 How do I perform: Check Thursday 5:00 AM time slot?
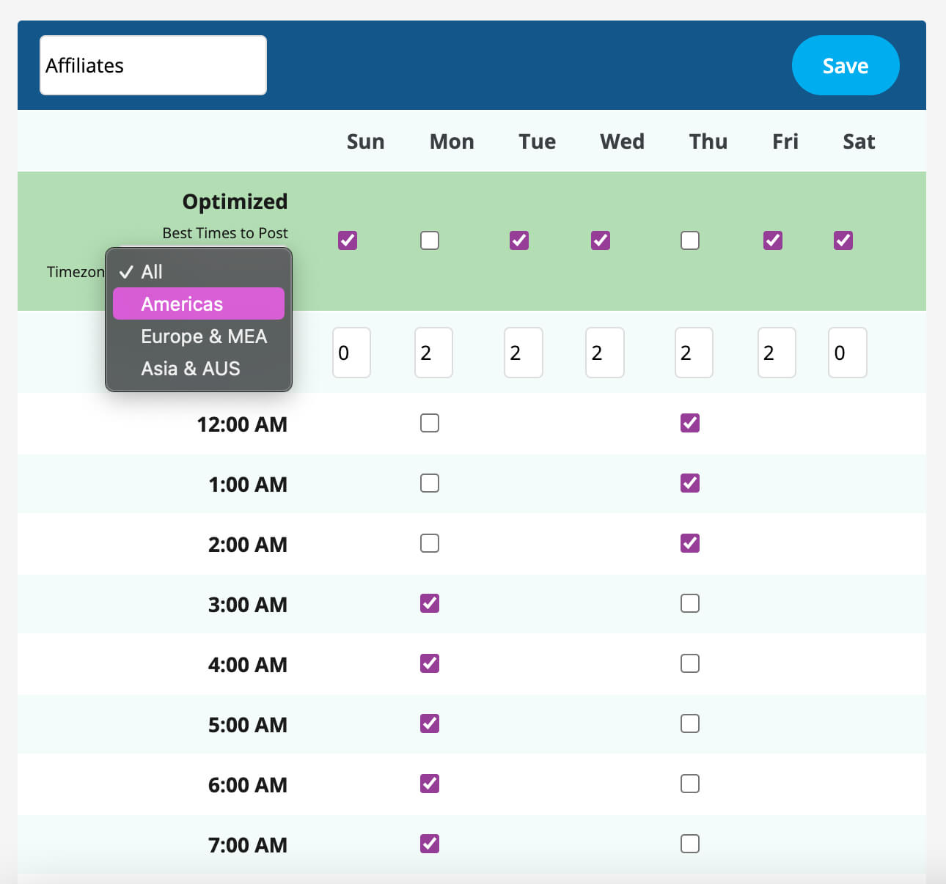(x=690, y=723)
